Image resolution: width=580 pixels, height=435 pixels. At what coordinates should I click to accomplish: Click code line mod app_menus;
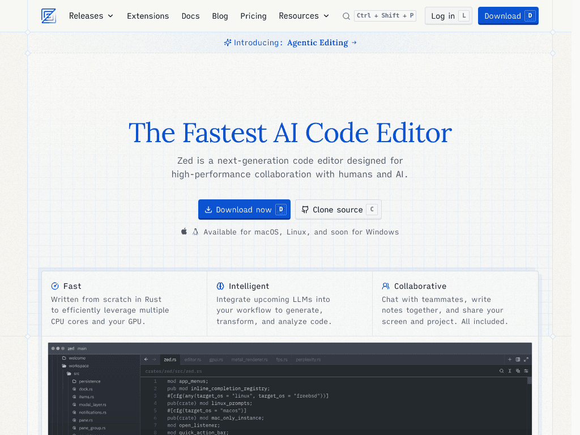(x=187, y=381)
